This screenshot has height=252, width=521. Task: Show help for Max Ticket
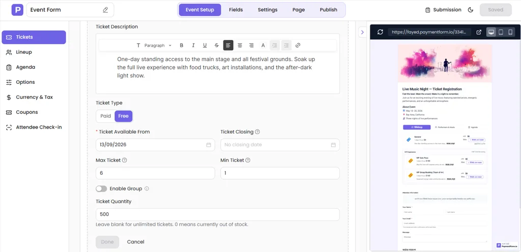point(125,160)
